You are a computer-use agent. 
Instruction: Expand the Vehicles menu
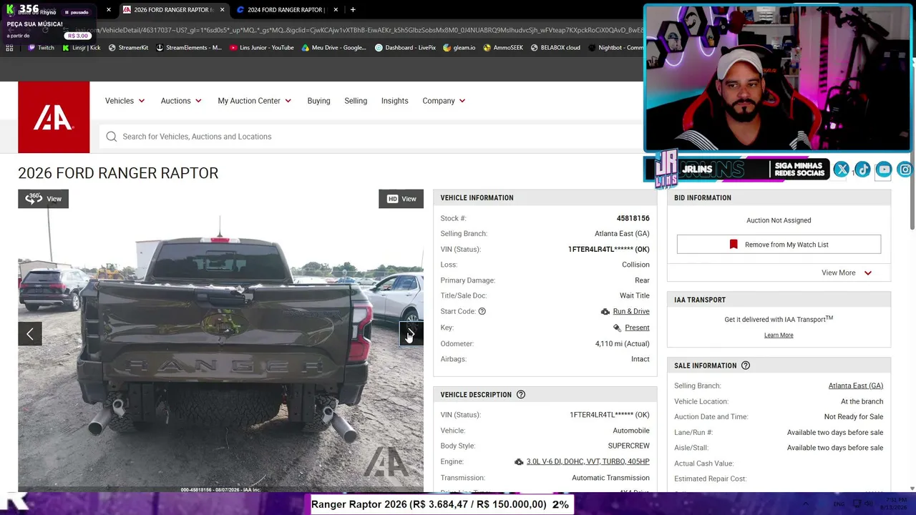[125, 101]
